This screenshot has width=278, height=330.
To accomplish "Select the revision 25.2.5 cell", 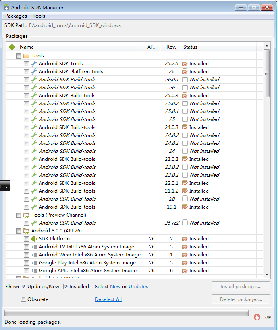I will click(171, 64).
